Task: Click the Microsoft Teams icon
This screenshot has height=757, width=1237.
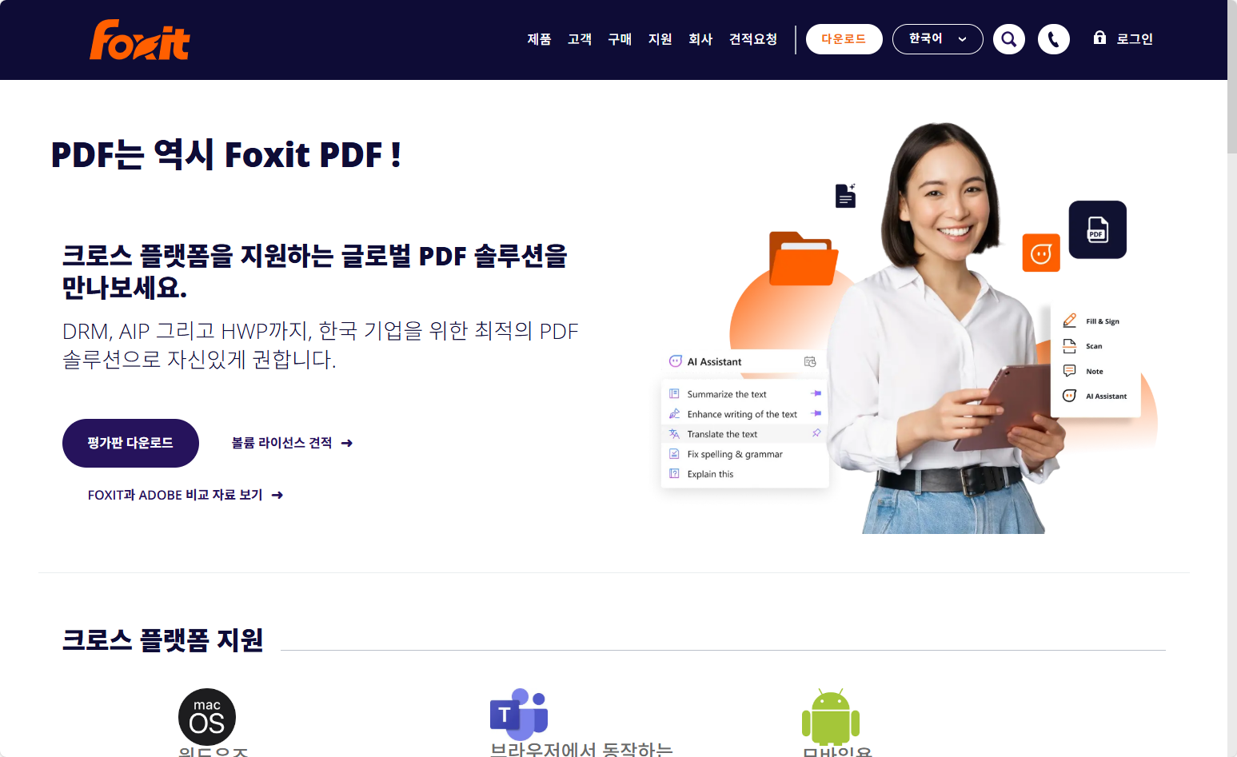Action: pos(519,714)
